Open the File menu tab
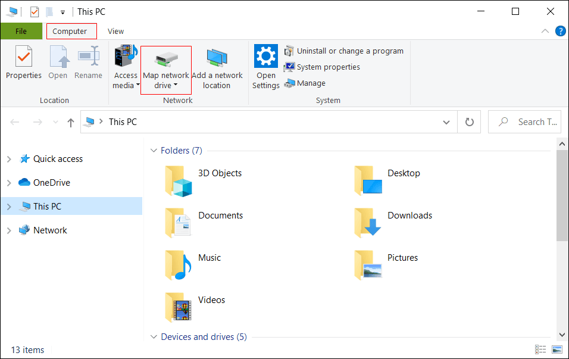This screenshot has height=359, width=569. click(x=21, y=32)
